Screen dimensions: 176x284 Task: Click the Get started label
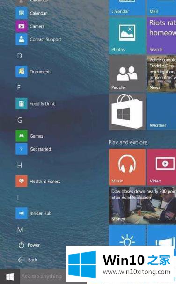(x=40, y=149)
